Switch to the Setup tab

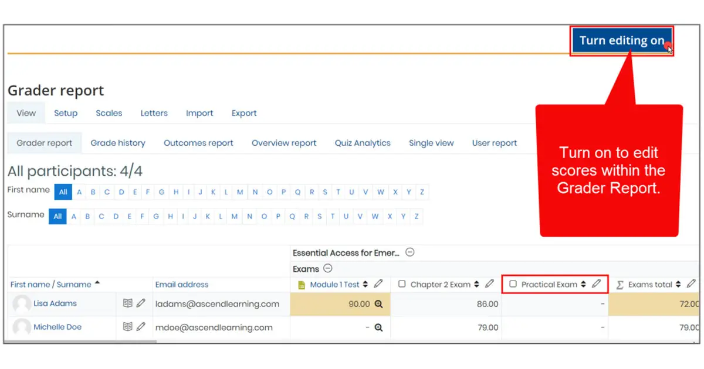click(66, 112)
